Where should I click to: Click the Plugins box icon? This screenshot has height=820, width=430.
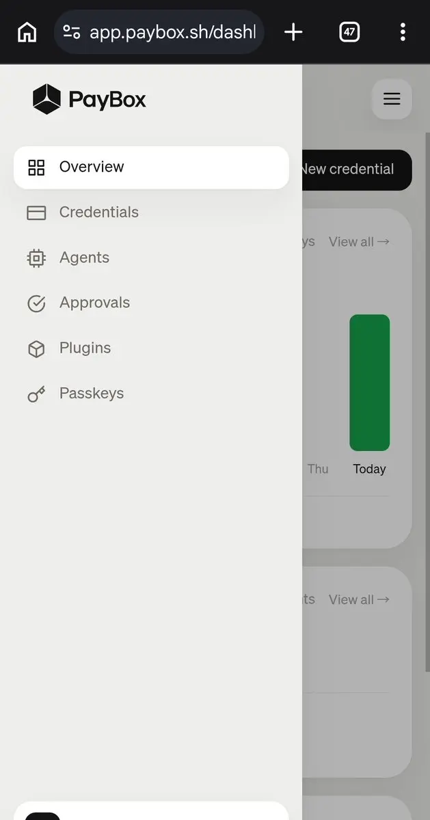[36, 349]
